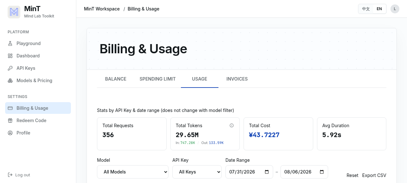Open Redeem Code page from sidebar
Viewport: 407px width, 183px height.
pyautogui.click(x=38, y=121)
